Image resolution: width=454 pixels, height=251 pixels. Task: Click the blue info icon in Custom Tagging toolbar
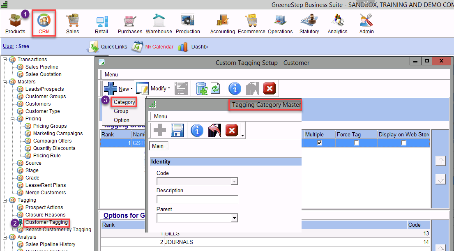[x=235, y=88]
